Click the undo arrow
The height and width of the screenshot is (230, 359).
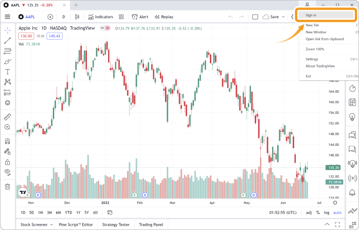[230, 17]
